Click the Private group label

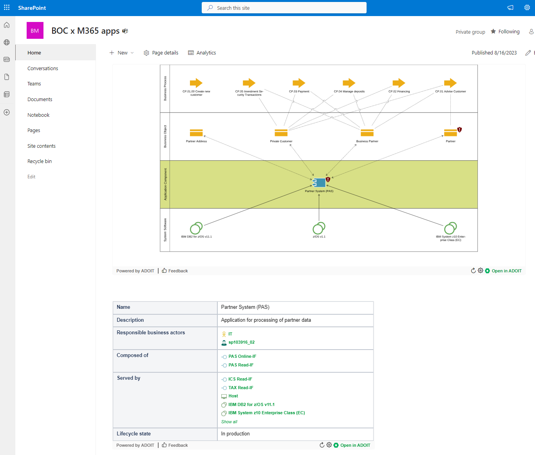click(x=470, y=32)
